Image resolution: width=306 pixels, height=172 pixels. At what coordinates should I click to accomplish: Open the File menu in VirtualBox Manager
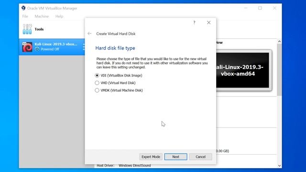coord(25,16)
